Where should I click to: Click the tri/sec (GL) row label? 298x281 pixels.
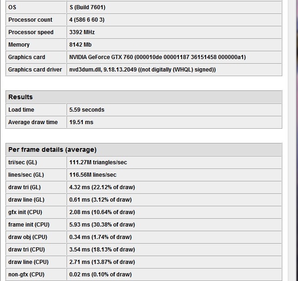pos(23,162)
